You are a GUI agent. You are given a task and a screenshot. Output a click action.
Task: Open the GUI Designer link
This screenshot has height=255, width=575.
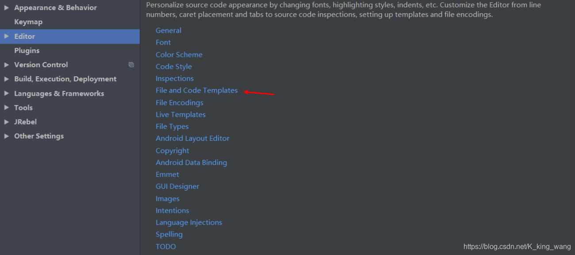(177, 187)
